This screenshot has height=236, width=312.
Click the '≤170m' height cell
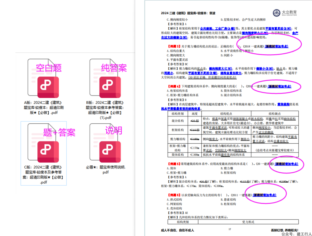[x=195, y=148]
